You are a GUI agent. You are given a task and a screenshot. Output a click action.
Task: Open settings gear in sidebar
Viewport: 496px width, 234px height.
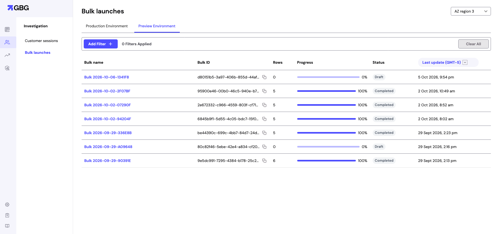7,205
